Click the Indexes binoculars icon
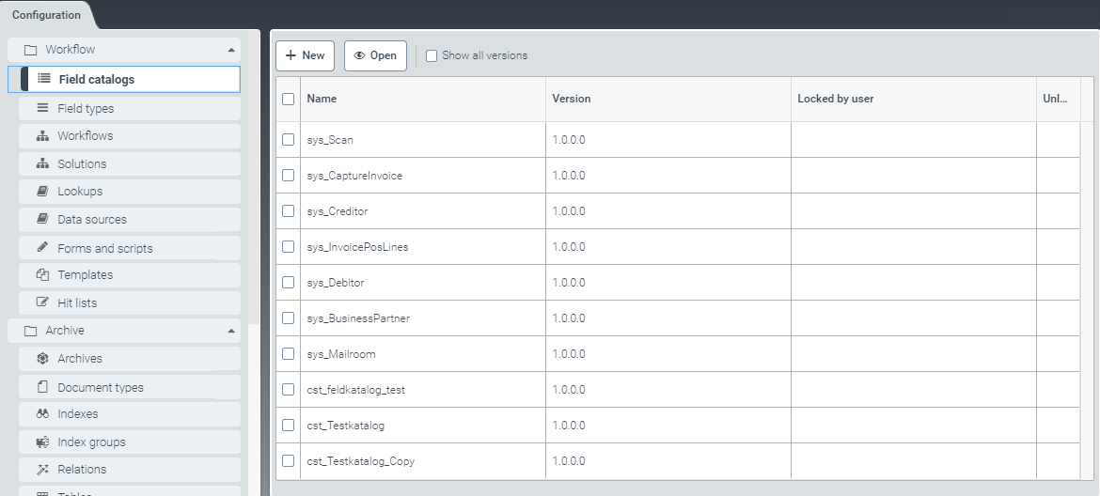1100x496 pixels. click(x=42, y=414)
